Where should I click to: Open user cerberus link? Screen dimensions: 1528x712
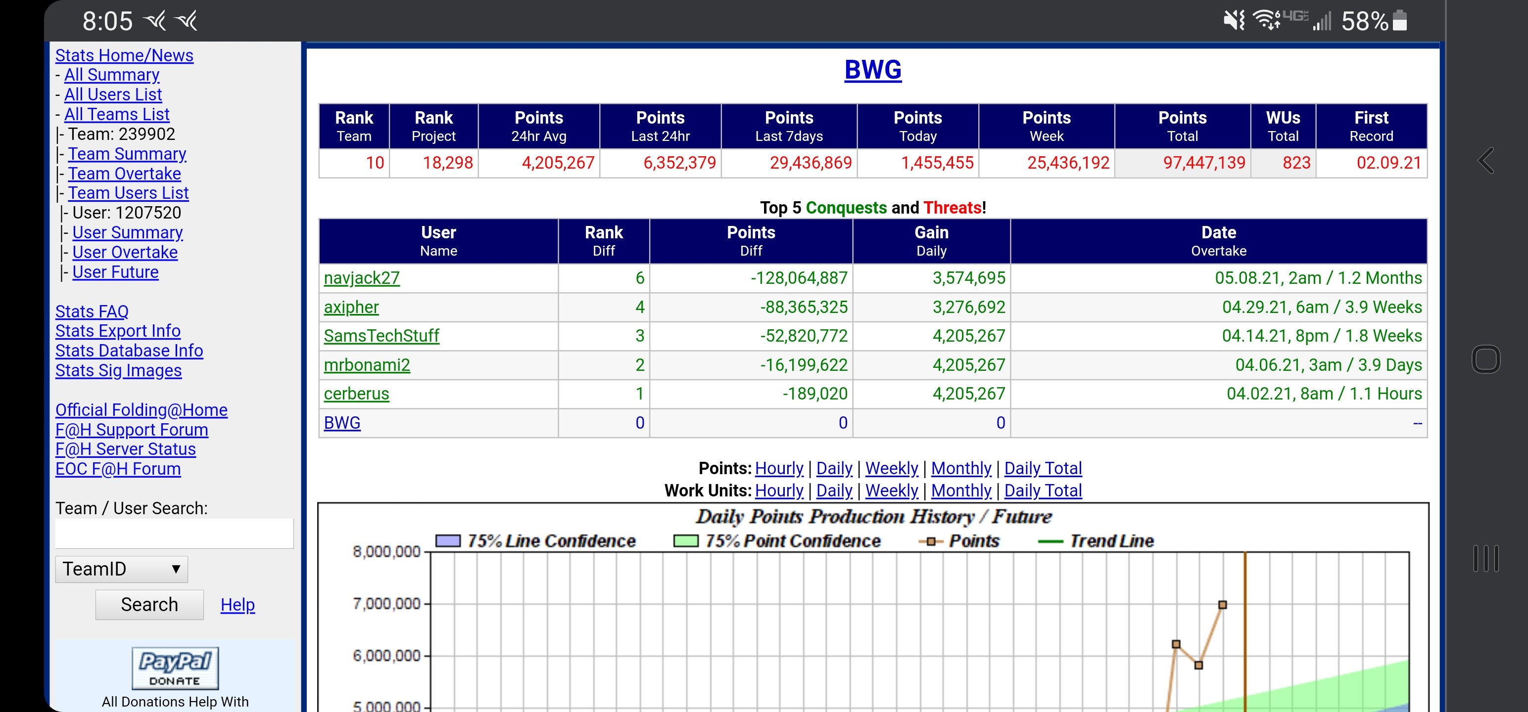356,394
